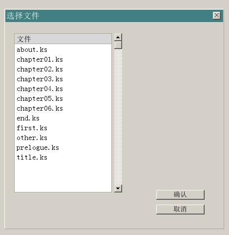The width and height of the screenshot is (229, 235).
Task: Choose chapter02.ks from the list
Action: (x=63, y=69)
